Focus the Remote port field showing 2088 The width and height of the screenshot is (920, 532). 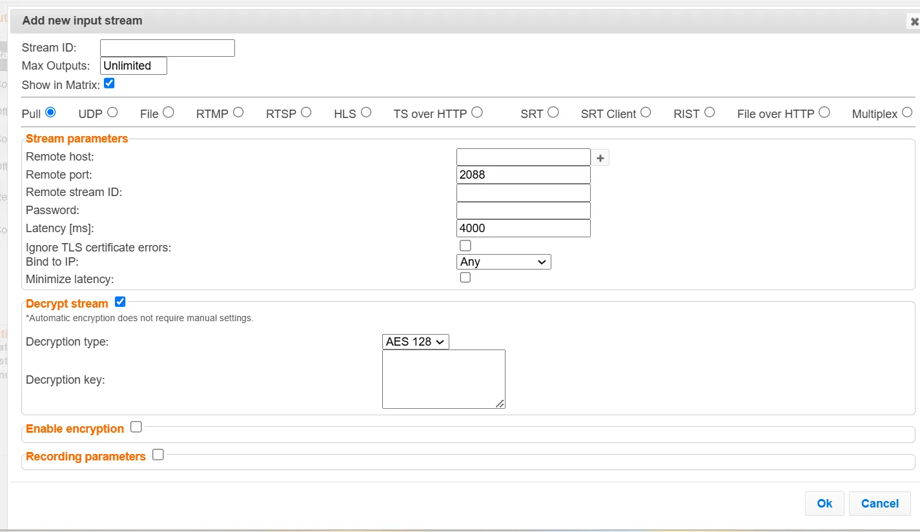pyautogui.click(x=524, y=175)
